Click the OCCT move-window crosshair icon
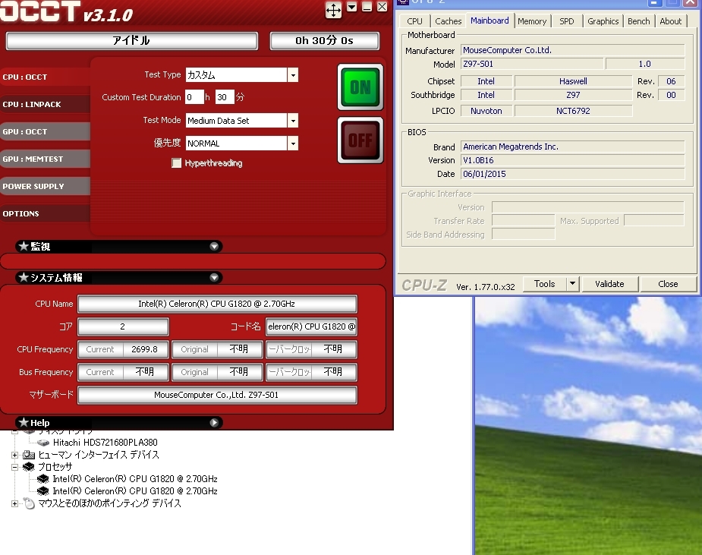702x555 pixels. (x=333, y=10)
